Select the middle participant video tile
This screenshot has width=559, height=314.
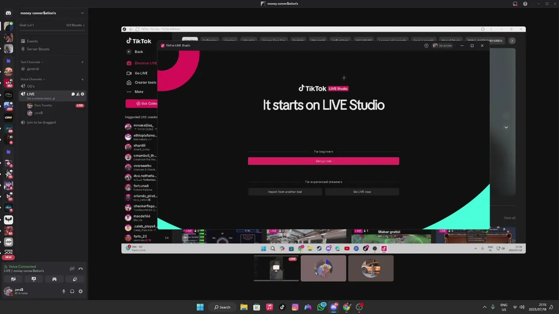pyautogui.click(x=323, y=268)
